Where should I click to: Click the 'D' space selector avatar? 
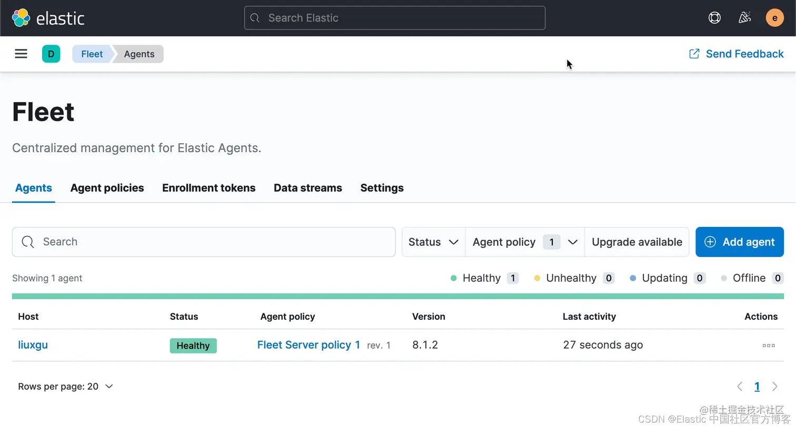pos(51,54)
